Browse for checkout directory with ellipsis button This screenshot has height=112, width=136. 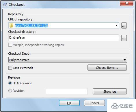(124, 38)
